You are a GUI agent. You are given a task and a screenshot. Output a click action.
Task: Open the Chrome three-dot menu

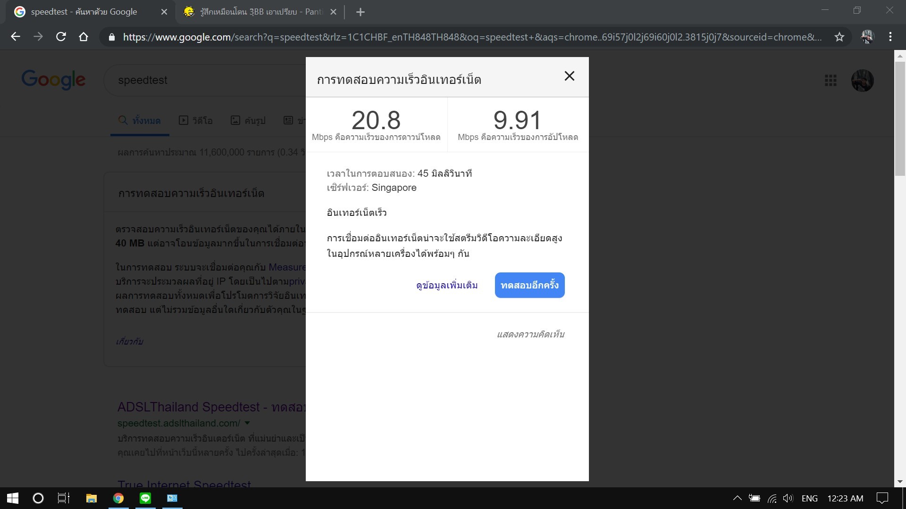coord(890,37)
